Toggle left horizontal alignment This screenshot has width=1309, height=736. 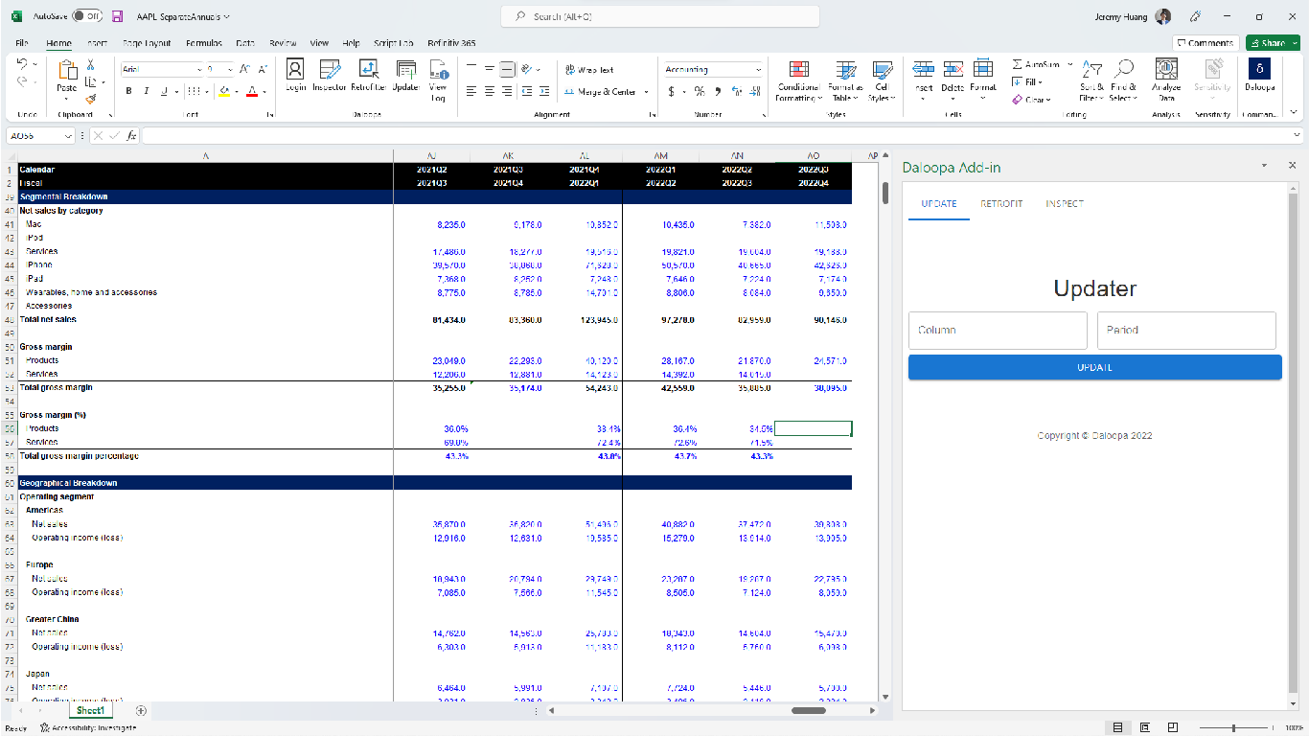click(x=471, y=91)
